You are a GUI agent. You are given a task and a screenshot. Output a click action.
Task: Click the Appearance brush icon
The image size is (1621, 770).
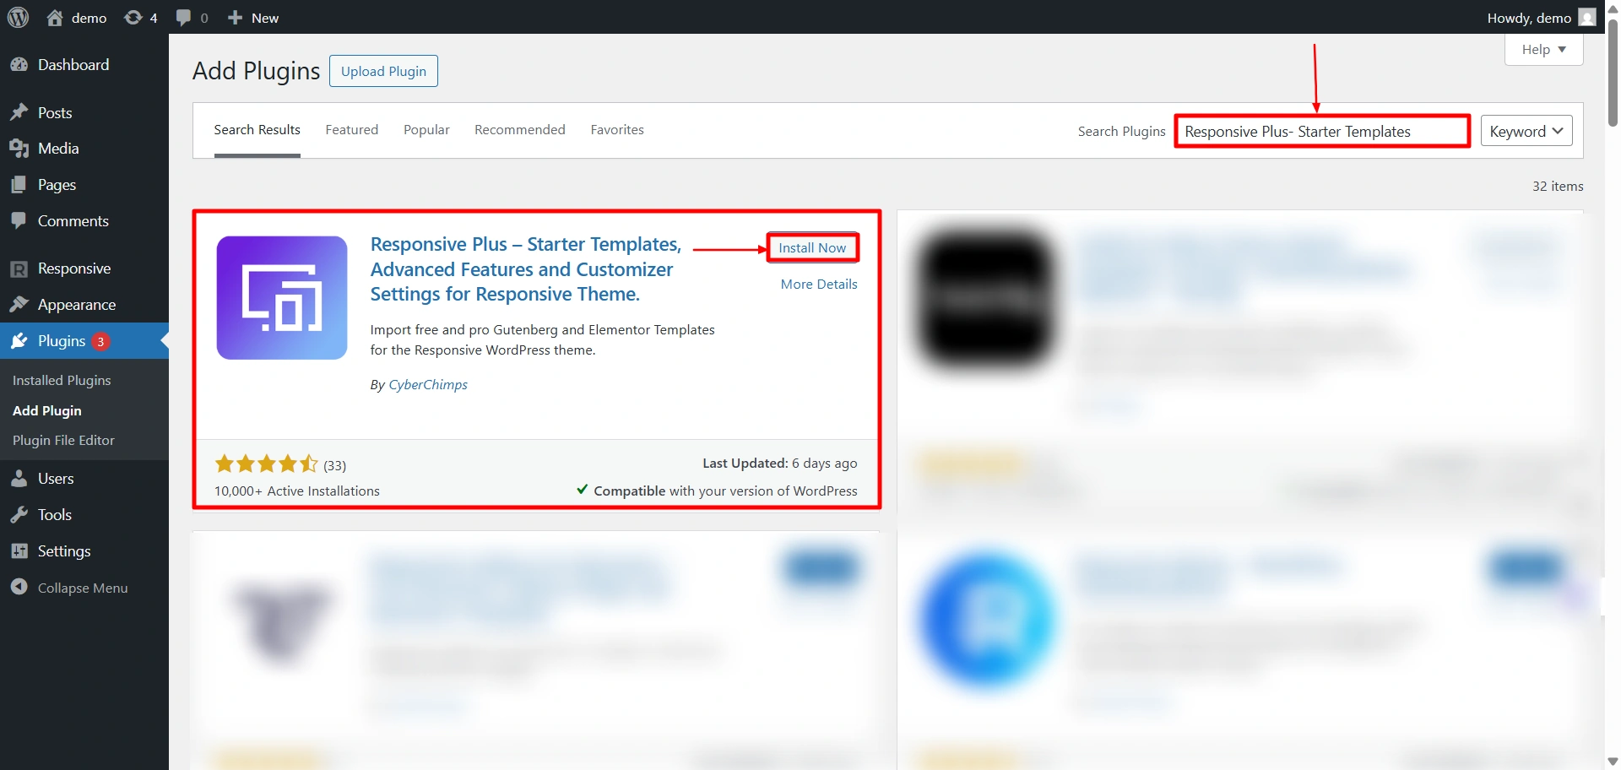point(19,305)
